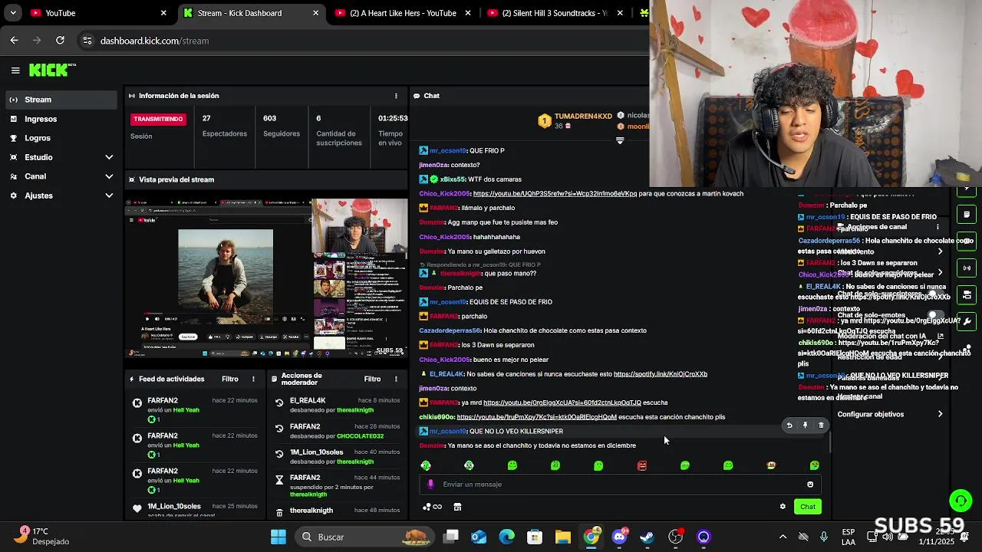
Task: Go back with the browser arrow
Action: pyautogui.click(x=14, y=41)
